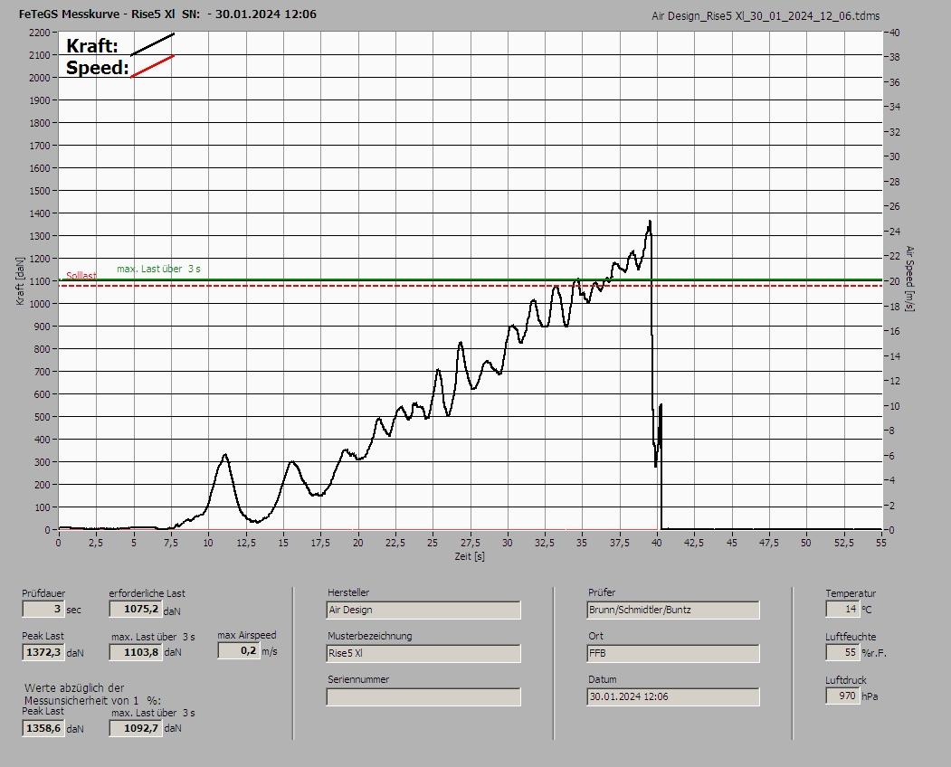The height and width of the screenshot is (767, 951).
Task: Click the Hersteller field with Air Design
Action: tap(423, 611)
